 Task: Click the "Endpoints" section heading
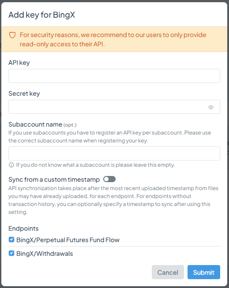(23, 228)
